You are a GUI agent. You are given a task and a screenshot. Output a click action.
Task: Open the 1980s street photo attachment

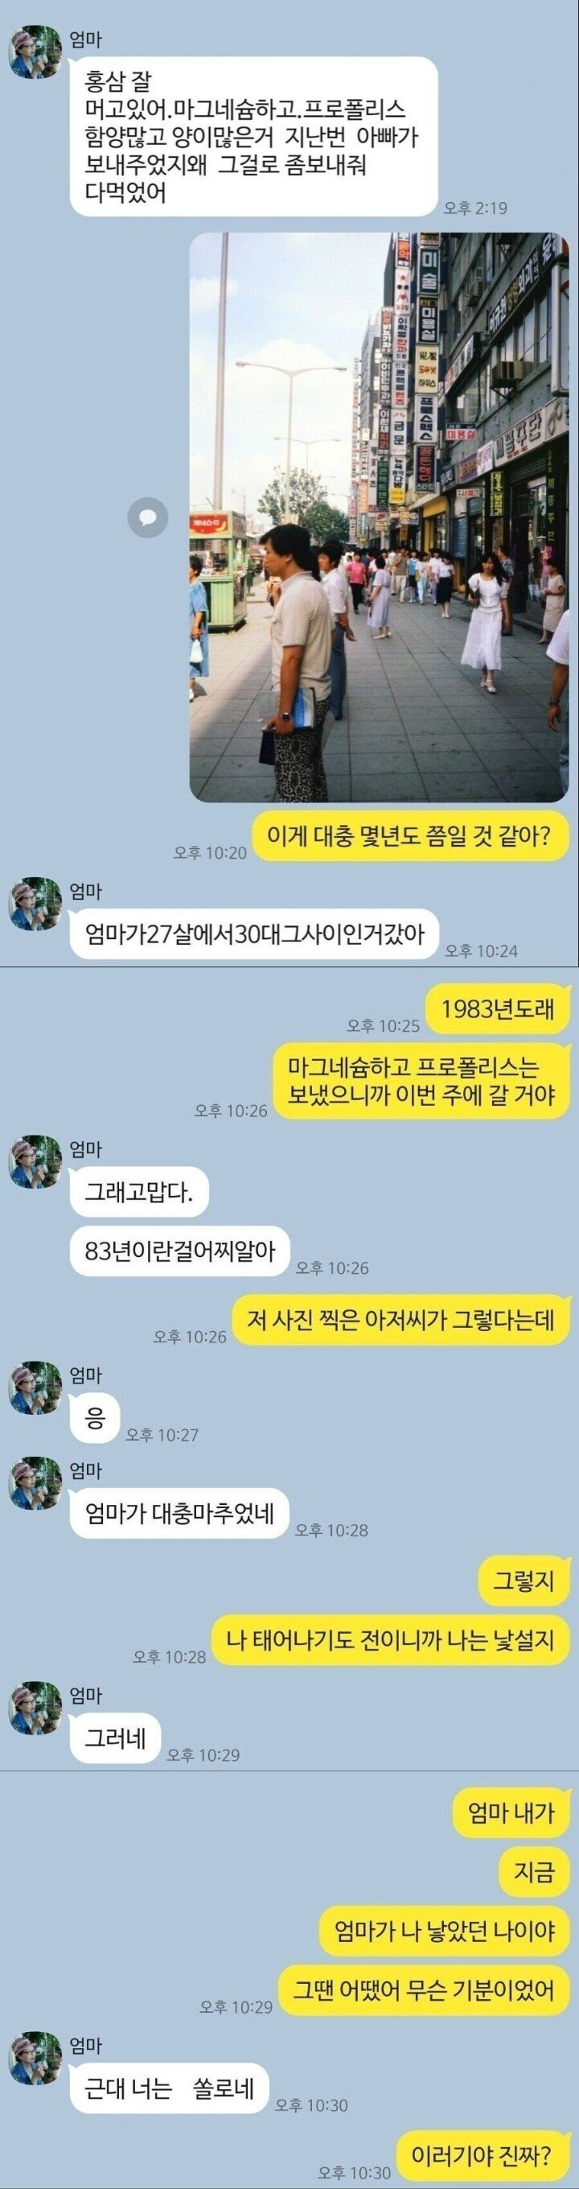tap(379, 517)
